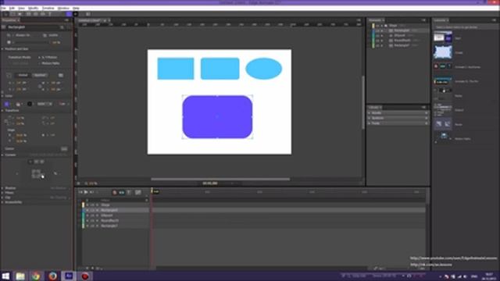Toggle Auto-Keyframe mode stopwatch

[x=115, y=193]
